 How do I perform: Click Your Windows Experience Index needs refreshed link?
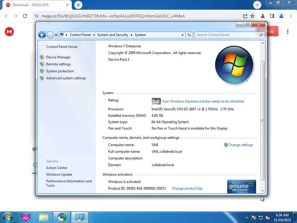(x=203, y=101)
